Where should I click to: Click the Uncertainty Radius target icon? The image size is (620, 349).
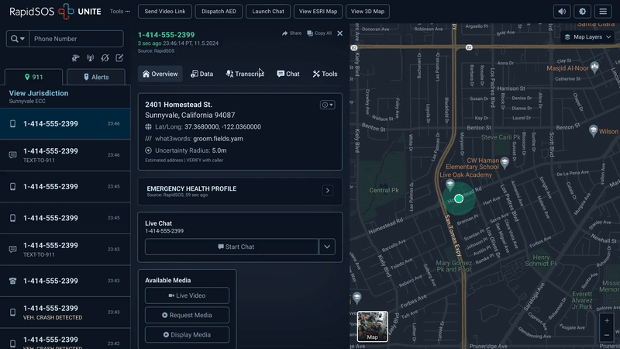pos(148,150)
